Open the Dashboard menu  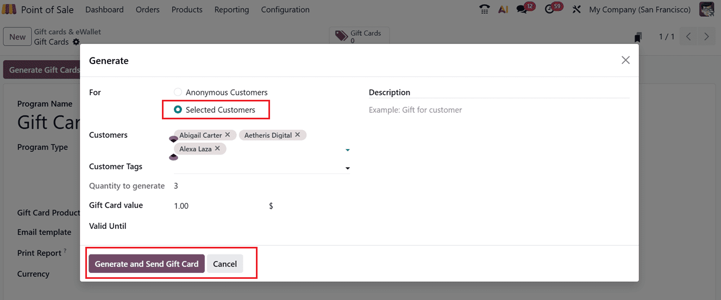tap(104, 10)
